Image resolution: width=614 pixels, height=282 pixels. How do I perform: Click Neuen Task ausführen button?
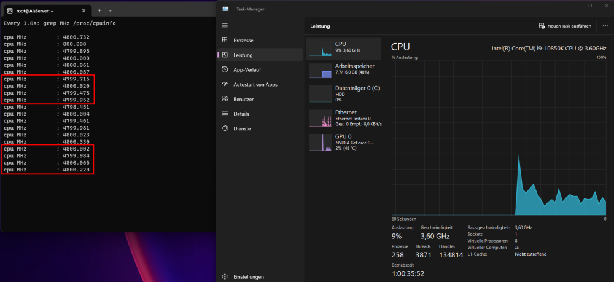coord(565,26)
